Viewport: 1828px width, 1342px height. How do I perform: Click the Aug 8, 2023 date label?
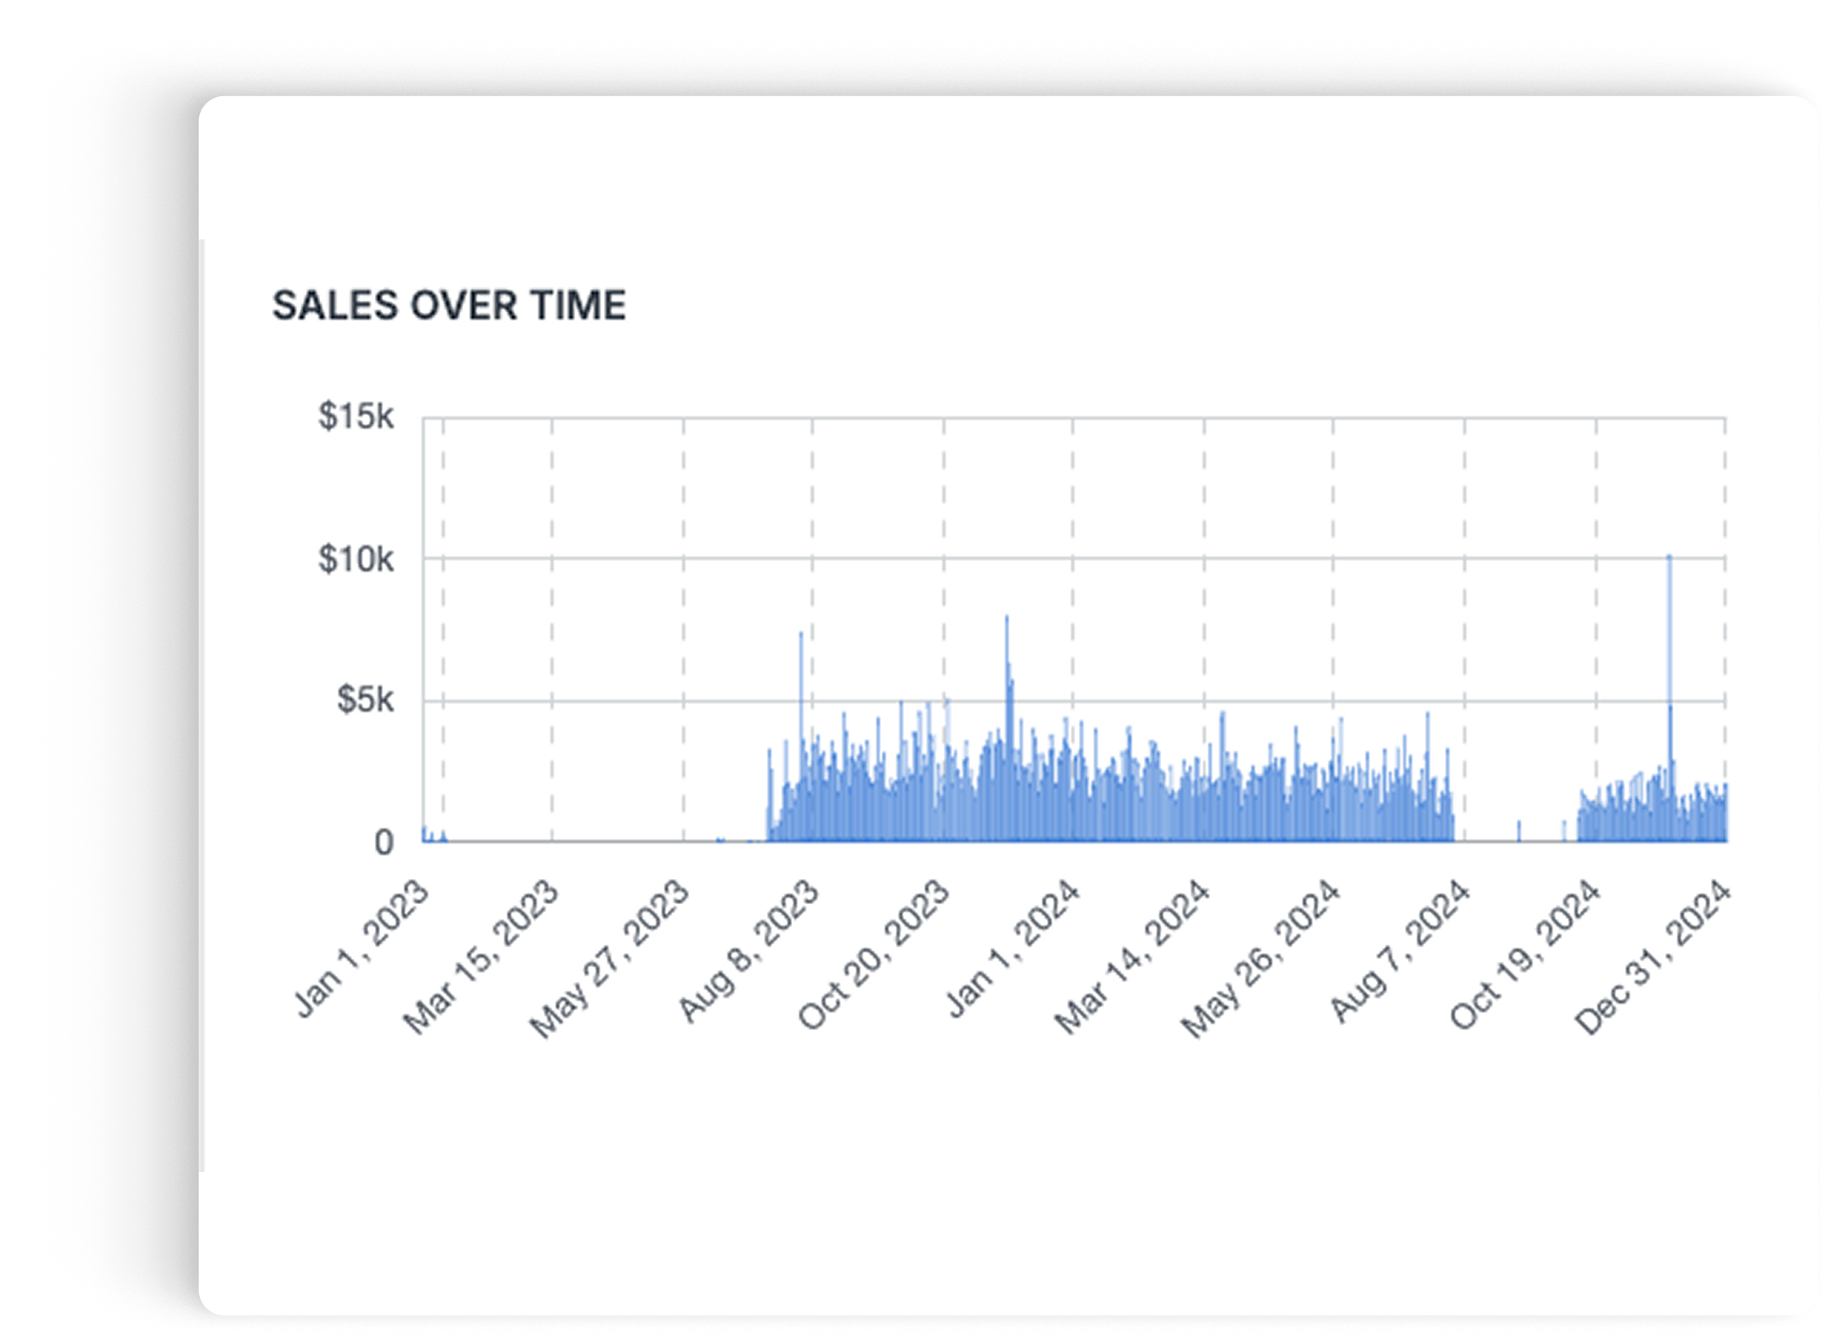click(750, 951)
